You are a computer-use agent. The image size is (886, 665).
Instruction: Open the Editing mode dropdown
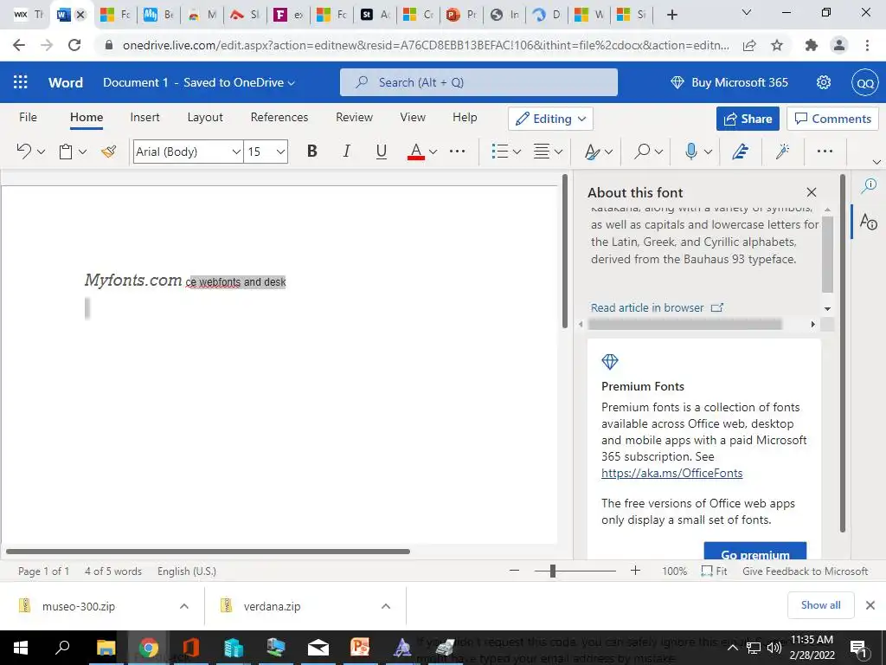tap(550, 119)
